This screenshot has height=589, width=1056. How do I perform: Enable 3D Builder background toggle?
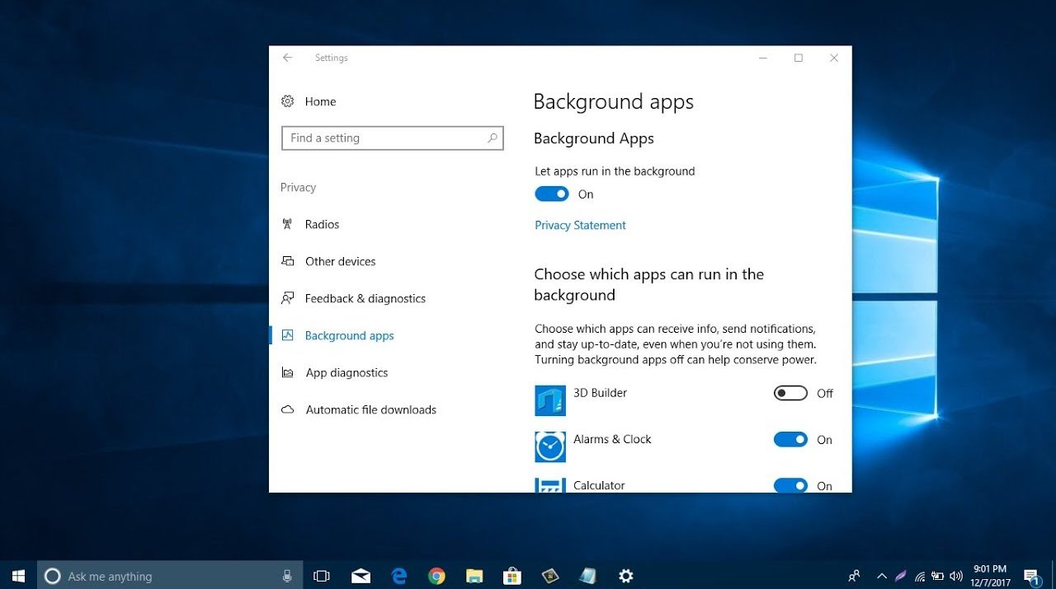[790, 394]
